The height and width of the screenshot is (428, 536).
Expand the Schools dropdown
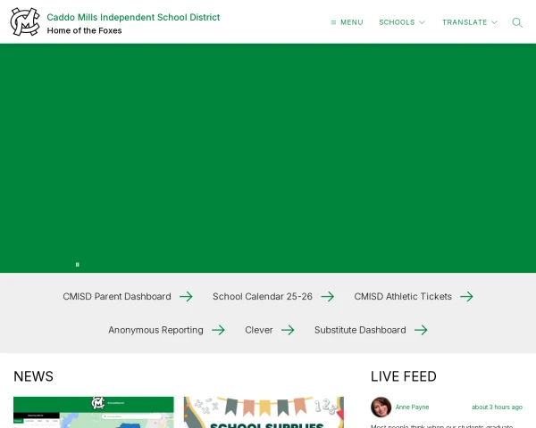[x=402, y=22]
